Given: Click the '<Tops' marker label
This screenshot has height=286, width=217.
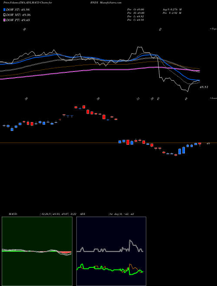Looking at the screenshot, I should (x=214, y=29).
